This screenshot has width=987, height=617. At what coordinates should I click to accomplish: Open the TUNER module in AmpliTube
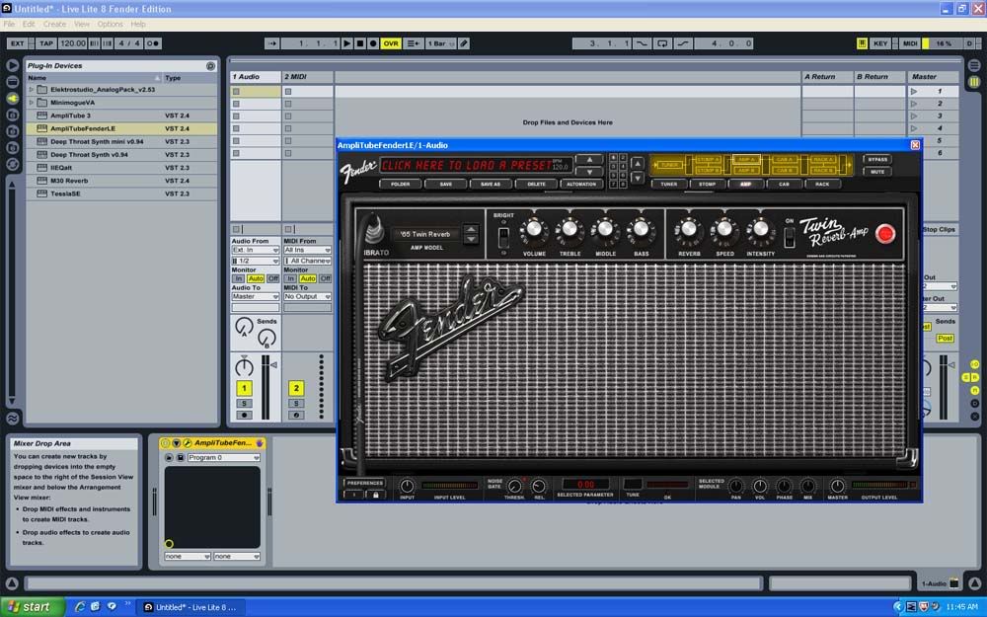coord(668,185)
